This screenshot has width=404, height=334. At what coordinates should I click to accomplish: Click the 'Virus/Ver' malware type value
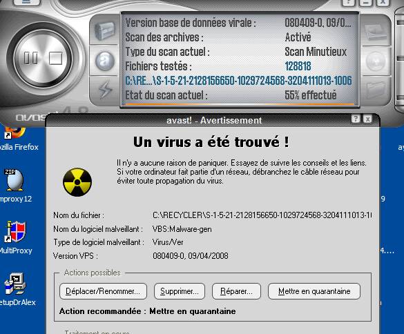168,242
